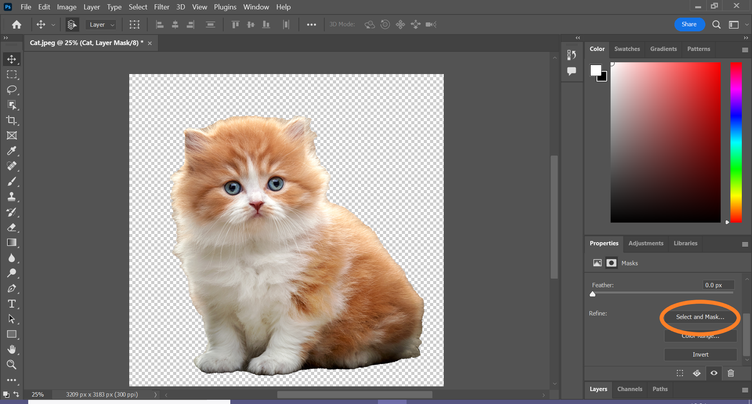Open the Properties panel menu

[x=745, y=244]
